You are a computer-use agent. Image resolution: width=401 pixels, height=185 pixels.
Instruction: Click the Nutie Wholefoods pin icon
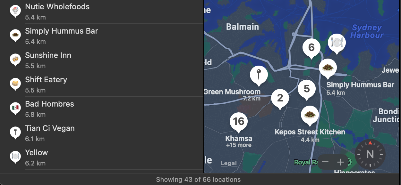pos(15,11)
